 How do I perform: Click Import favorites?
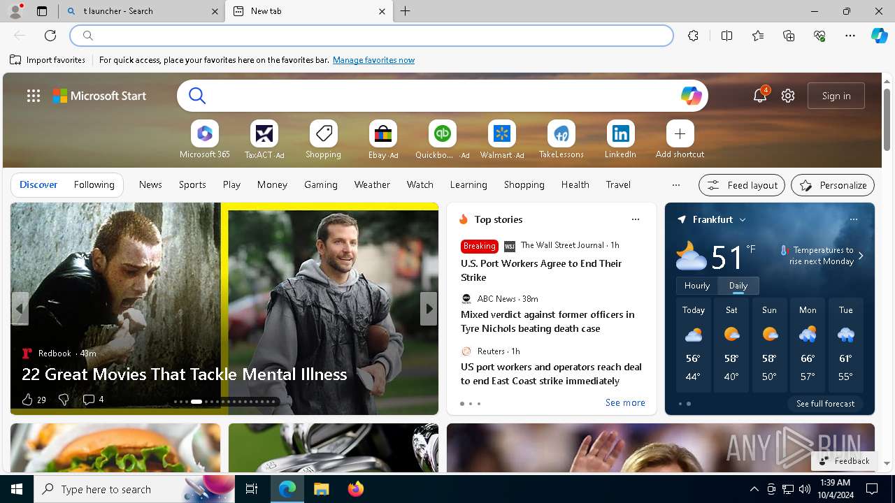48,60
